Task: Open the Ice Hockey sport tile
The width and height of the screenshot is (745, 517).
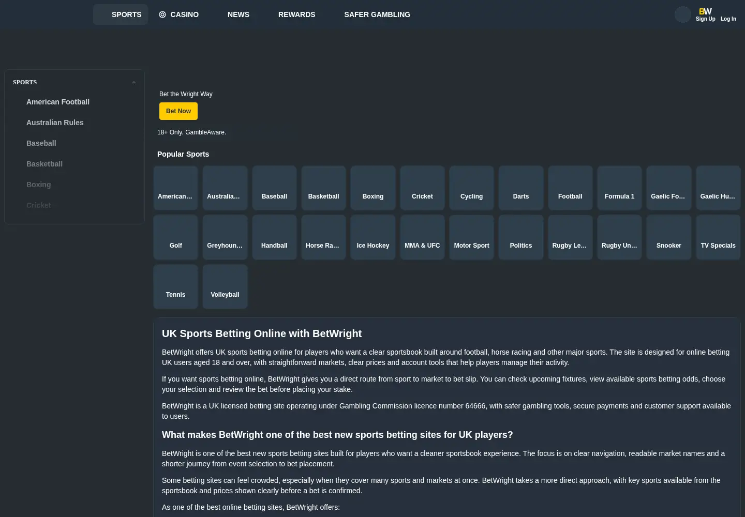Action: coord(373,237)
